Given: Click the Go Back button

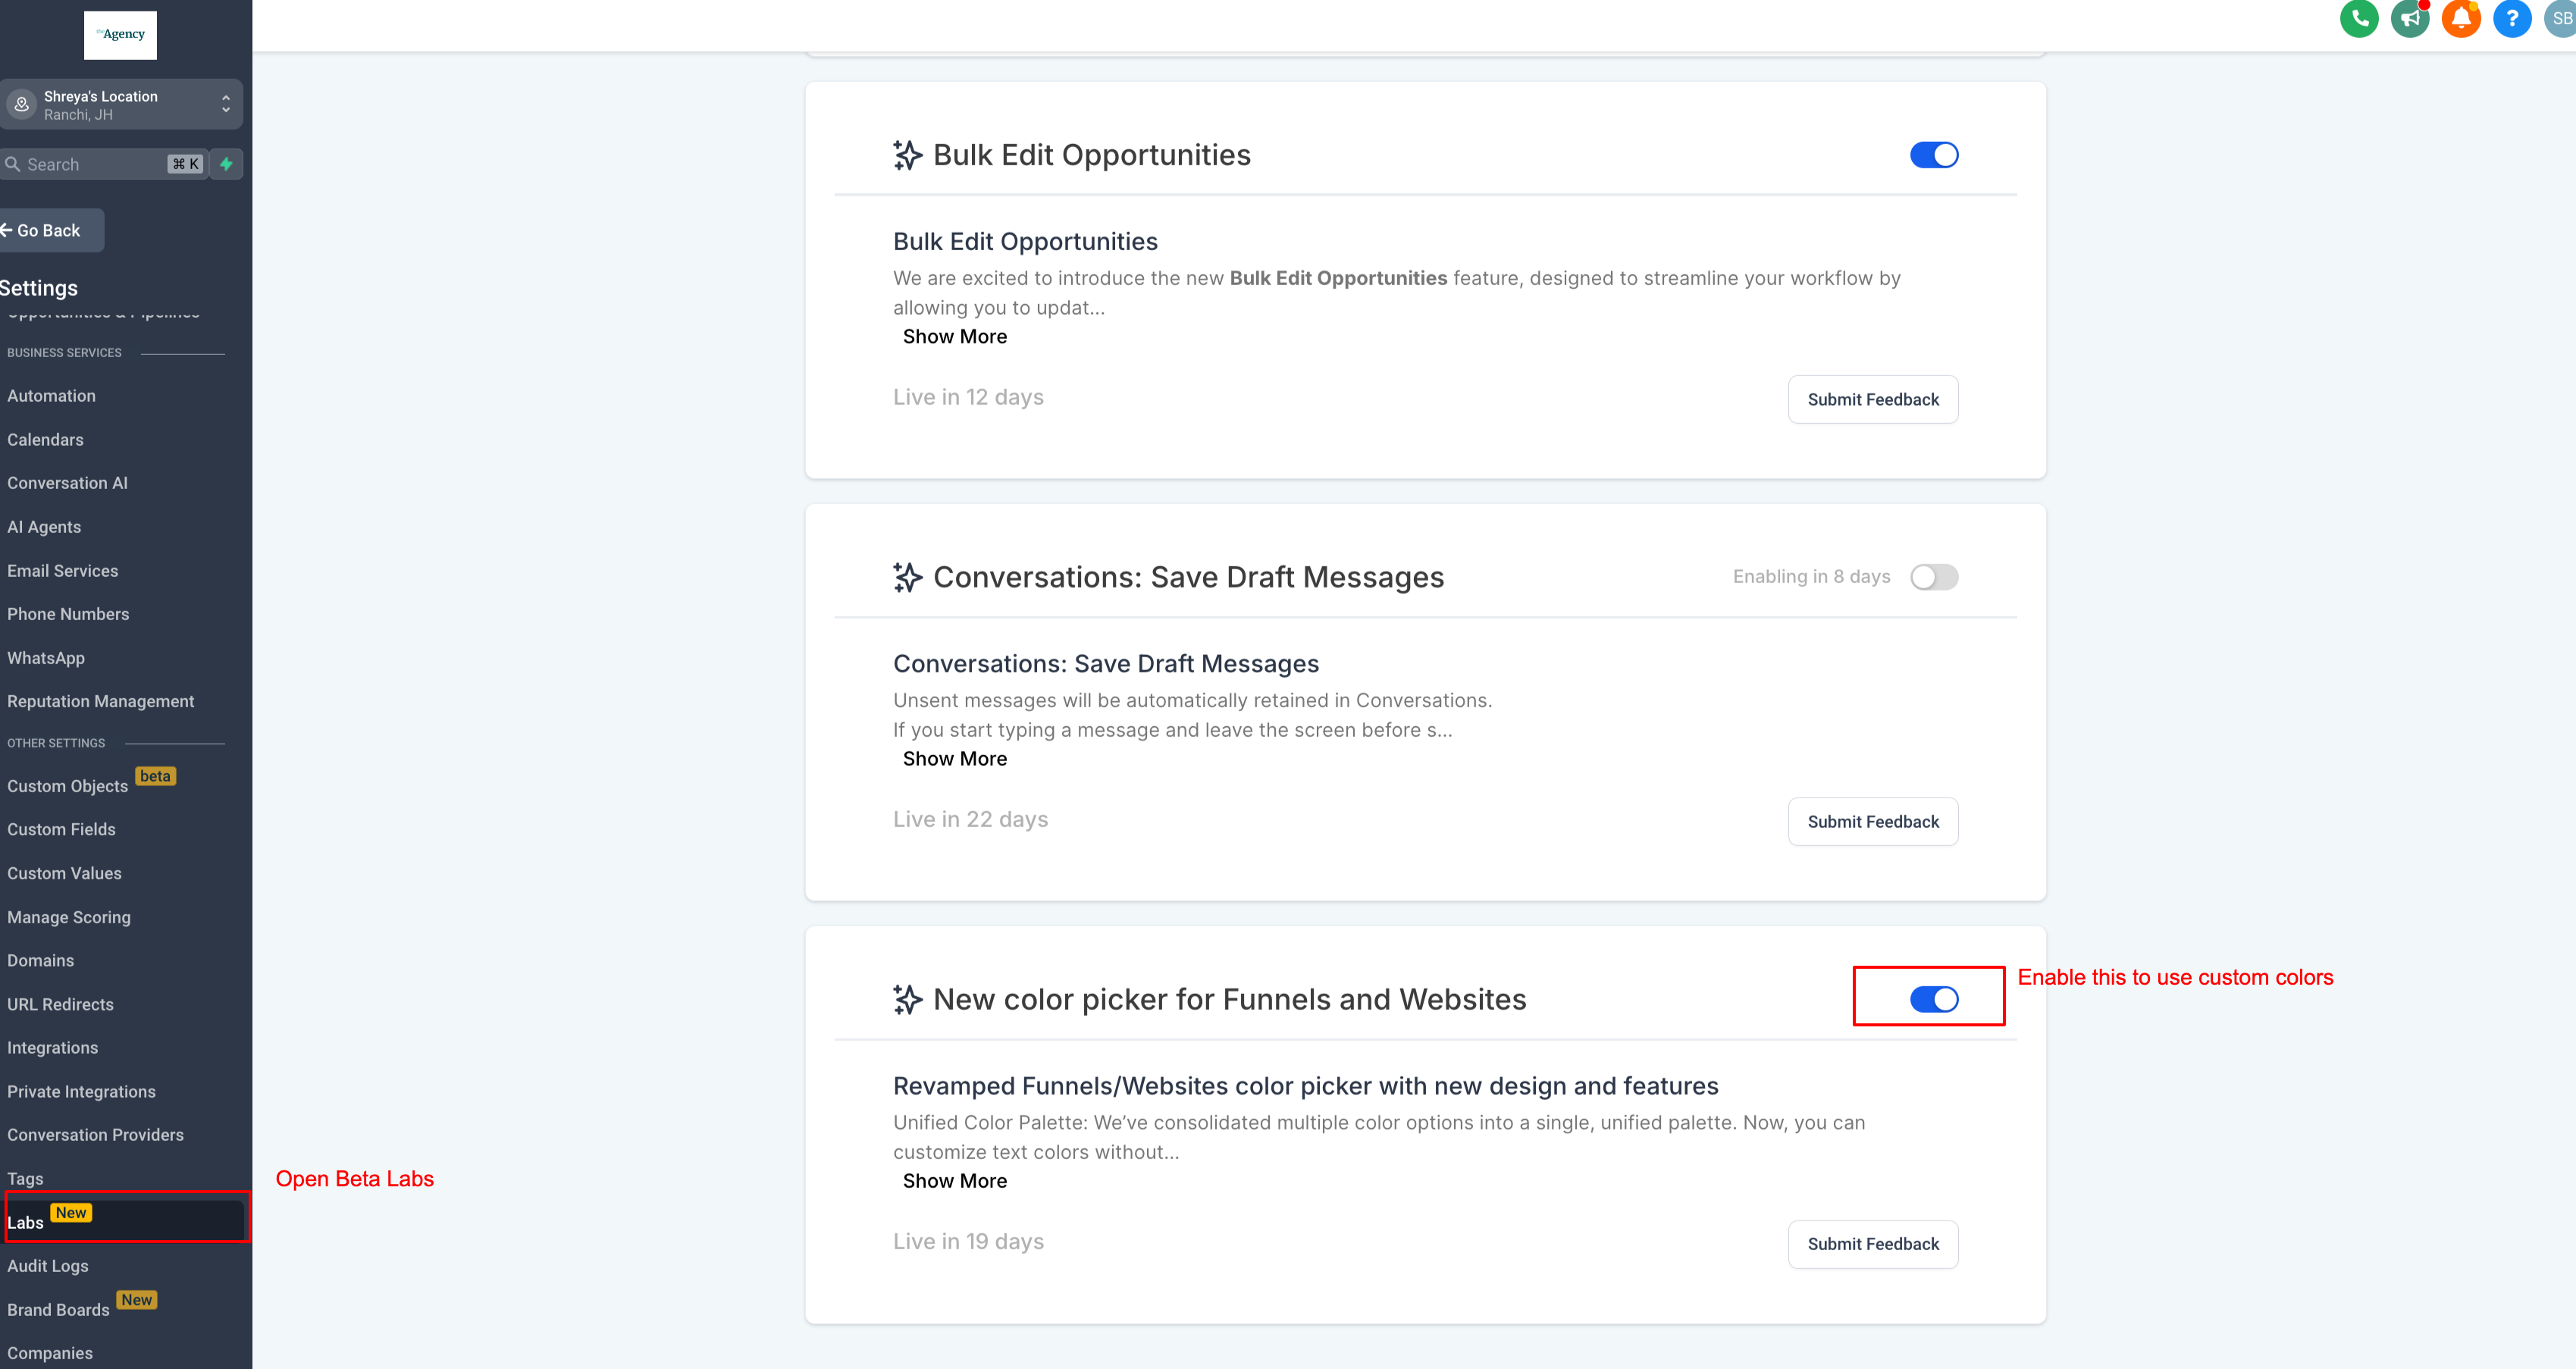Looking at the screenshot, I should (48, 231).
